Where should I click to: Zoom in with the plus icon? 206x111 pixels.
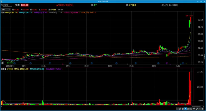tap(202, 109)
